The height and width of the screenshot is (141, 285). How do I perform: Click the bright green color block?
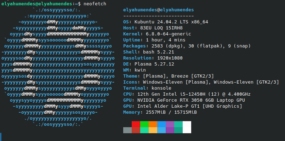(x=144, y=124)
